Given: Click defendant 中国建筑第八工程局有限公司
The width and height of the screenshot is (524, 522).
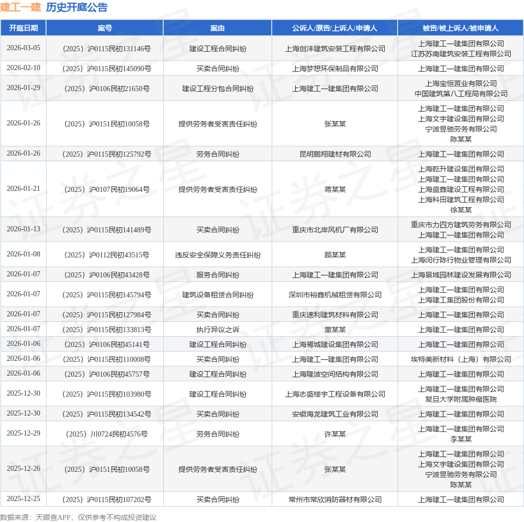Looking at the screenshot, I should [461, 94].
